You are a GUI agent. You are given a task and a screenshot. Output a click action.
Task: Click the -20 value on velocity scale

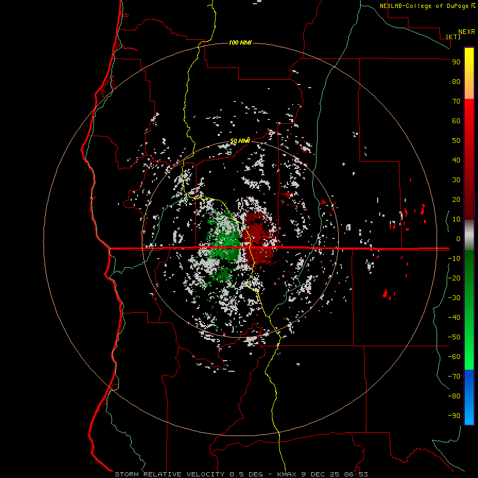coord(454,278)
